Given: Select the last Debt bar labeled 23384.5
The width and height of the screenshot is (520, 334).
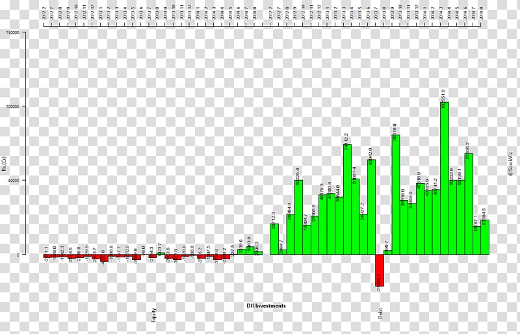Looking at the screenshot, I should pos(485,237).
